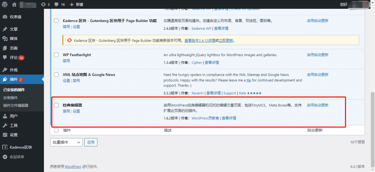Viewport: 375px width, 172px height.
Task: Toggle select-all checkbox in table footer
Action: tap(56, 130)
